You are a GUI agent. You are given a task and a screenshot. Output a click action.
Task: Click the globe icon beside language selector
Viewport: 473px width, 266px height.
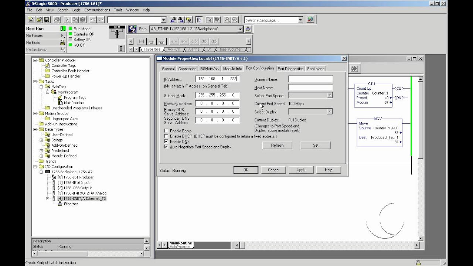click(310, 20)
